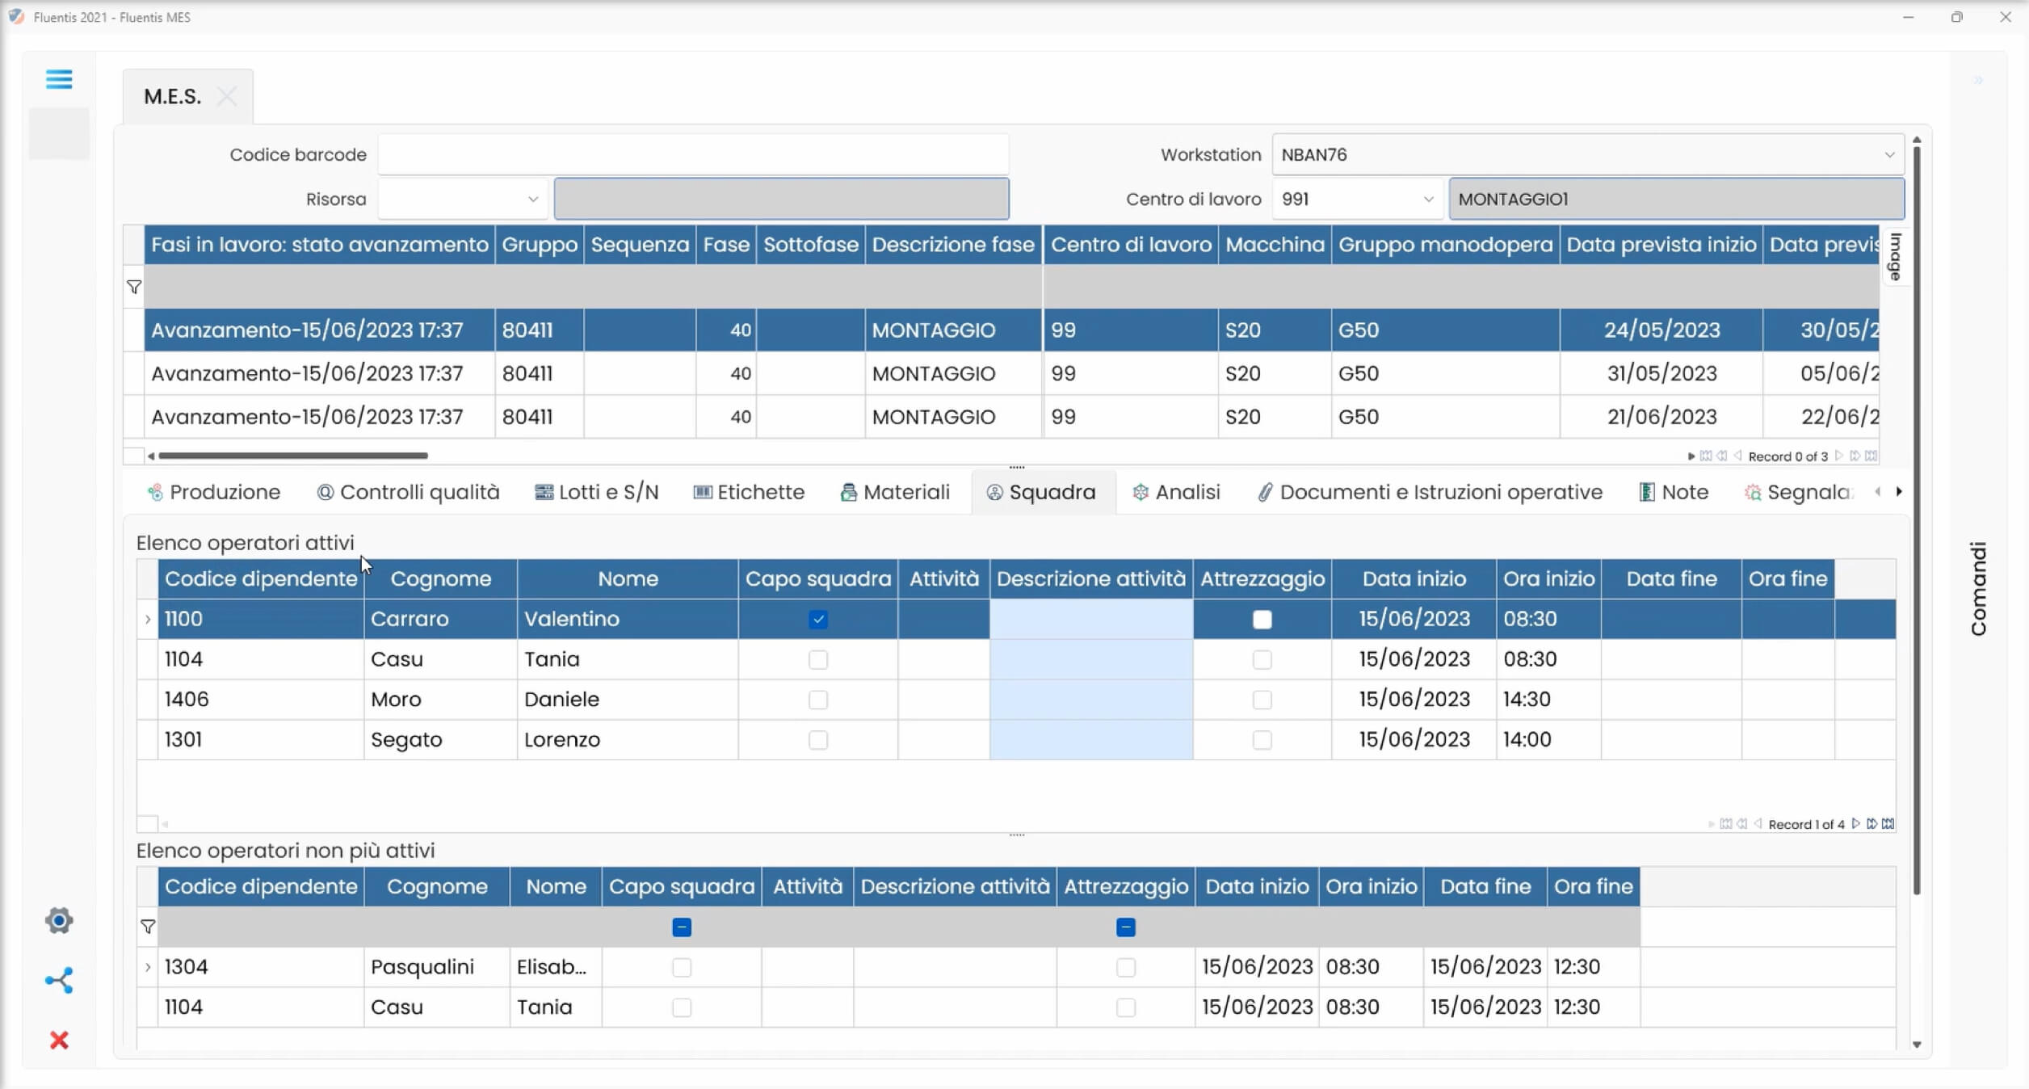Switch to the Controlli qualità tab
This screenshot has height=1089, width=2029.
[x=409, y=492]
